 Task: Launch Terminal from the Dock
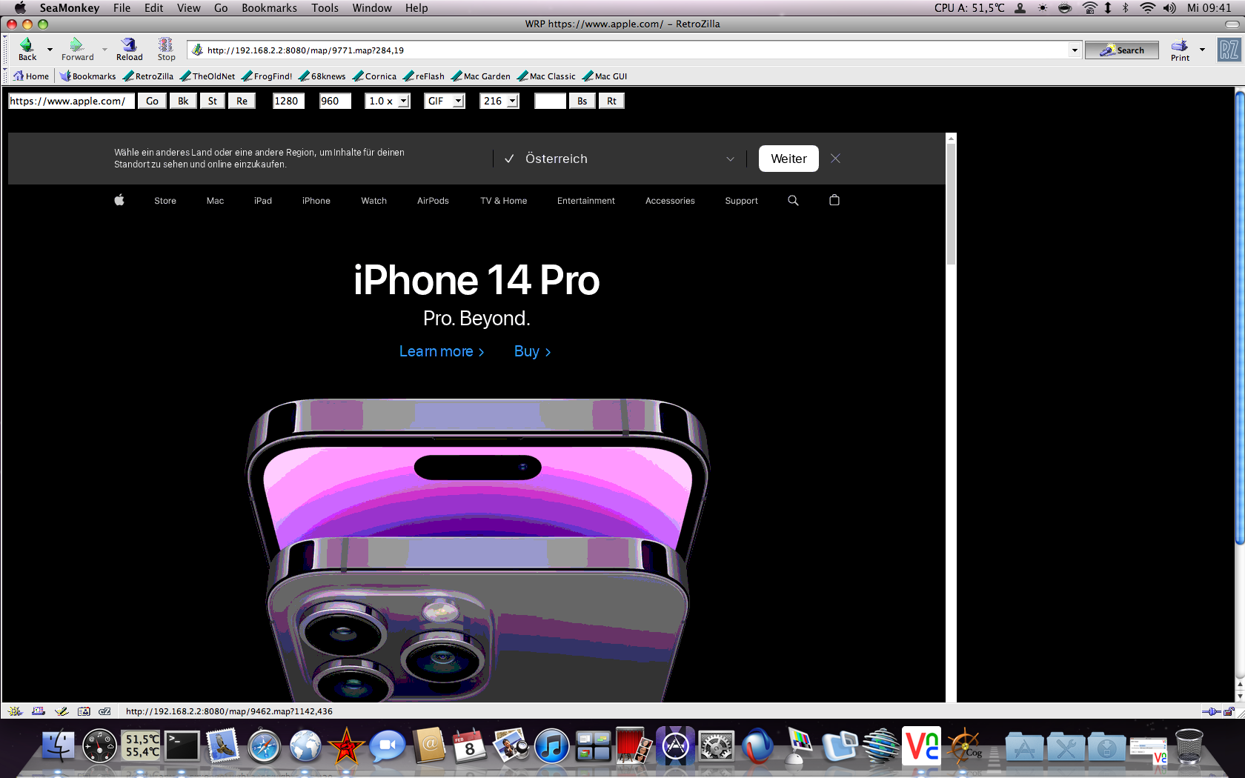click(182, 745)
